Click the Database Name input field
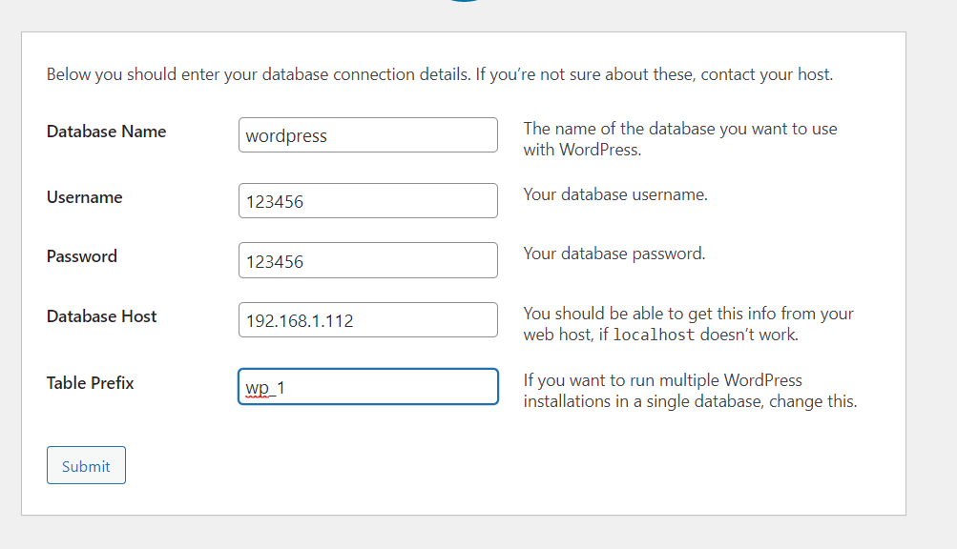 click(x=367, y=135)
